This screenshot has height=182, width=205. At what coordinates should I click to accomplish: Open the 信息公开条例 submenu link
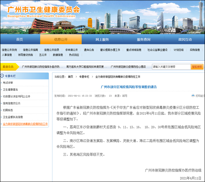(10, 50)
